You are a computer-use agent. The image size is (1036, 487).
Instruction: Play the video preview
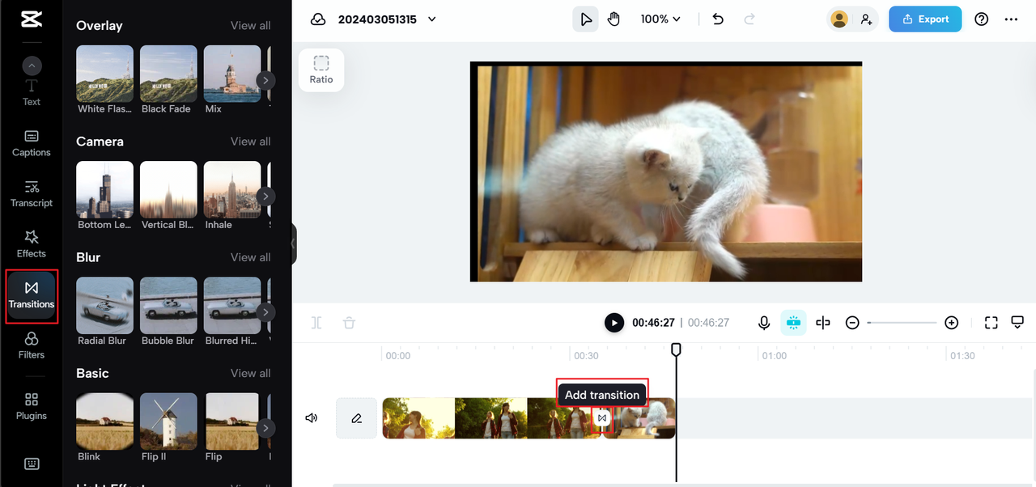(x=614, y=322)
